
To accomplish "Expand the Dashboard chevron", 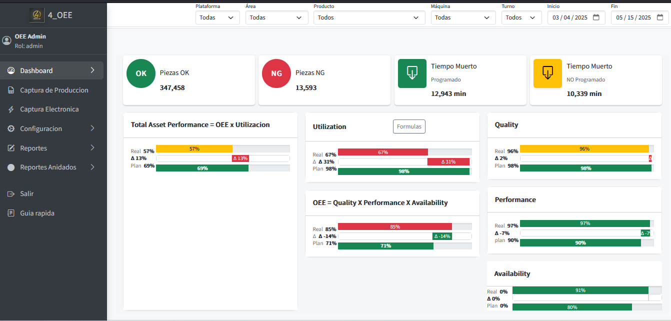I will (92, 70).
